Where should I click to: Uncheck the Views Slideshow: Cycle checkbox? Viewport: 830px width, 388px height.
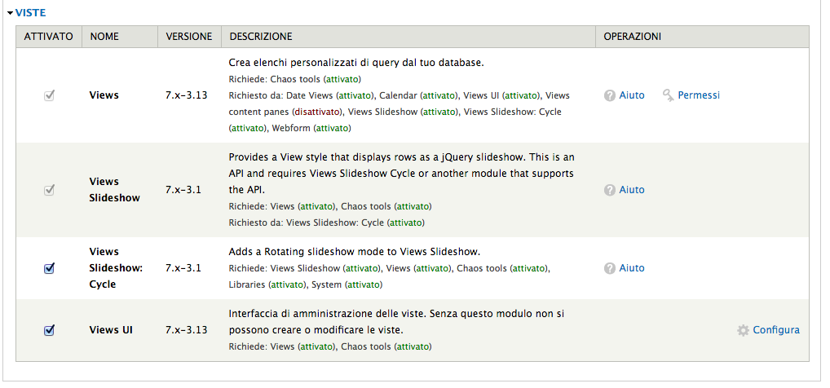49,268
